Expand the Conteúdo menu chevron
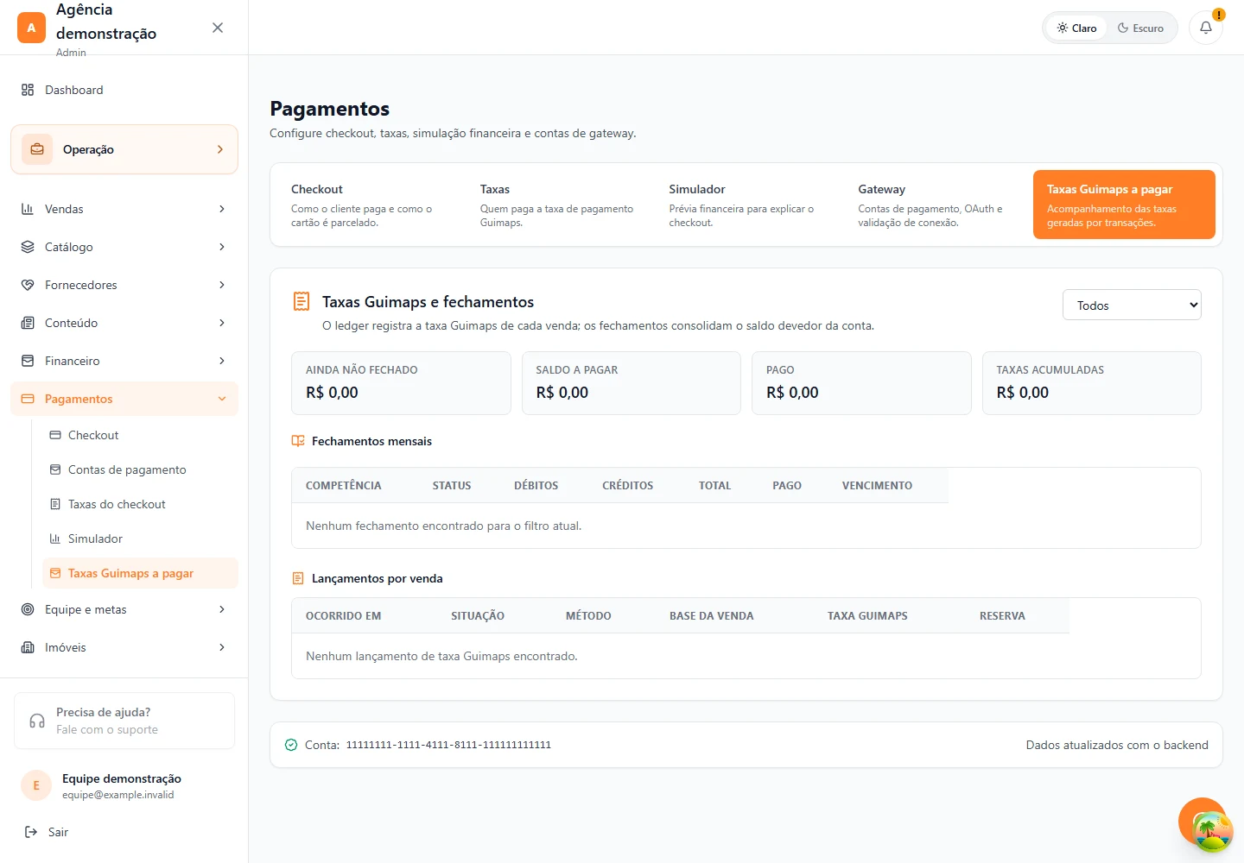This screenshot has height=863, width=1244. 222,323
